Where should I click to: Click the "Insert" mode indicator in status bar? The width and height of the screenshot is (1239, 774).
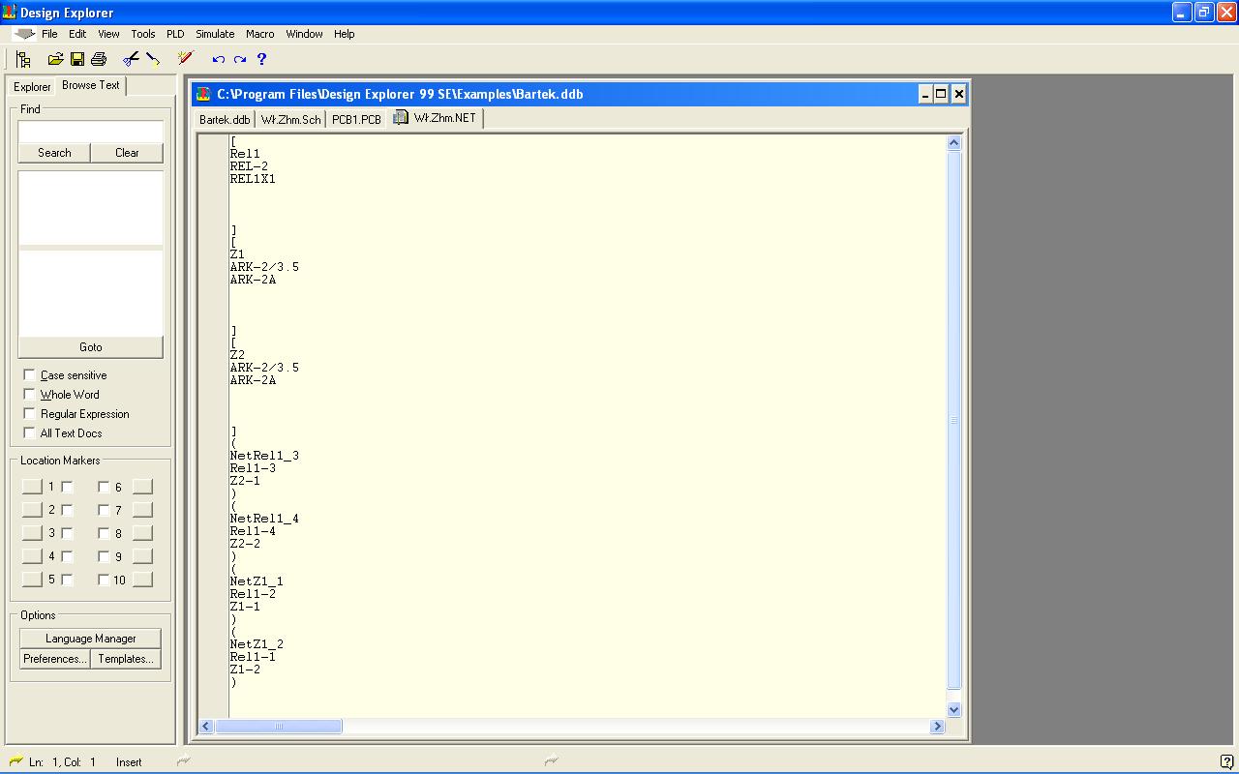129,762
